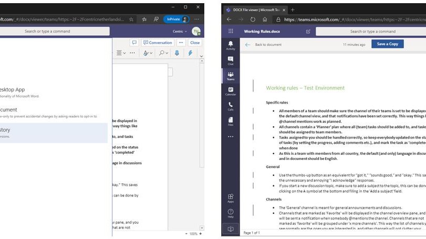Show more Word toolbar options ellipsis
This screenshot has height=239, width=426.
(132, 53)
